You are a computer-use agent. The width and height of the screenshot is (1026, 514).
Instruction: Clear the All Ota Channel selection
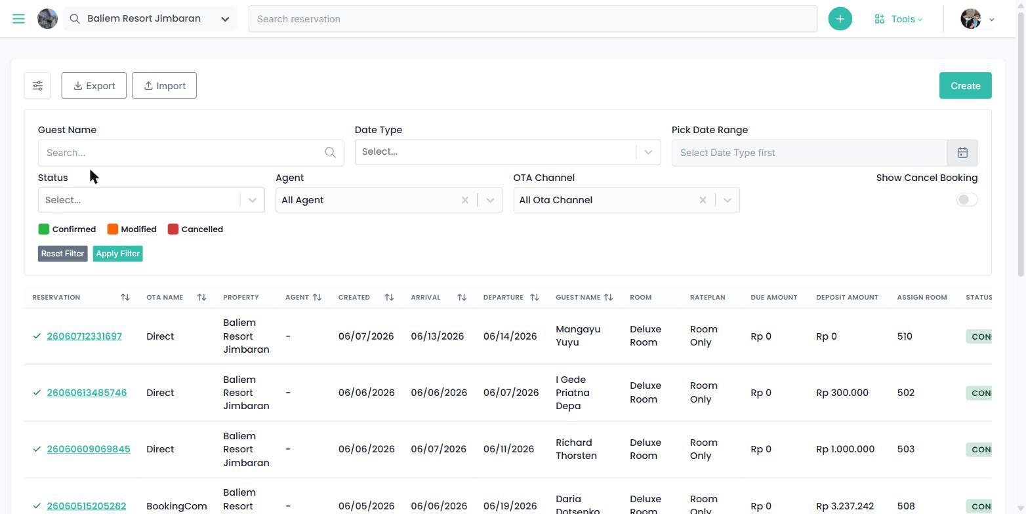coord(703,200)
